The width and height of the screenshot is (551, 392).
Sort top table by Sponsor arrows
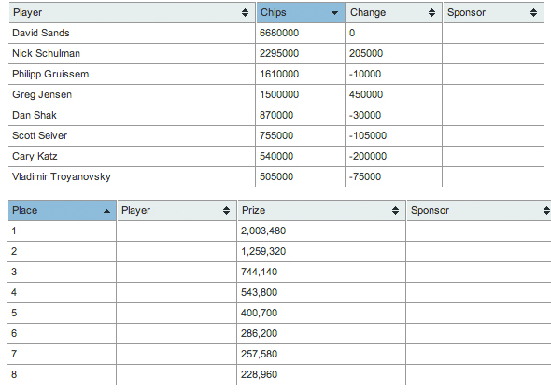(533, 13)
